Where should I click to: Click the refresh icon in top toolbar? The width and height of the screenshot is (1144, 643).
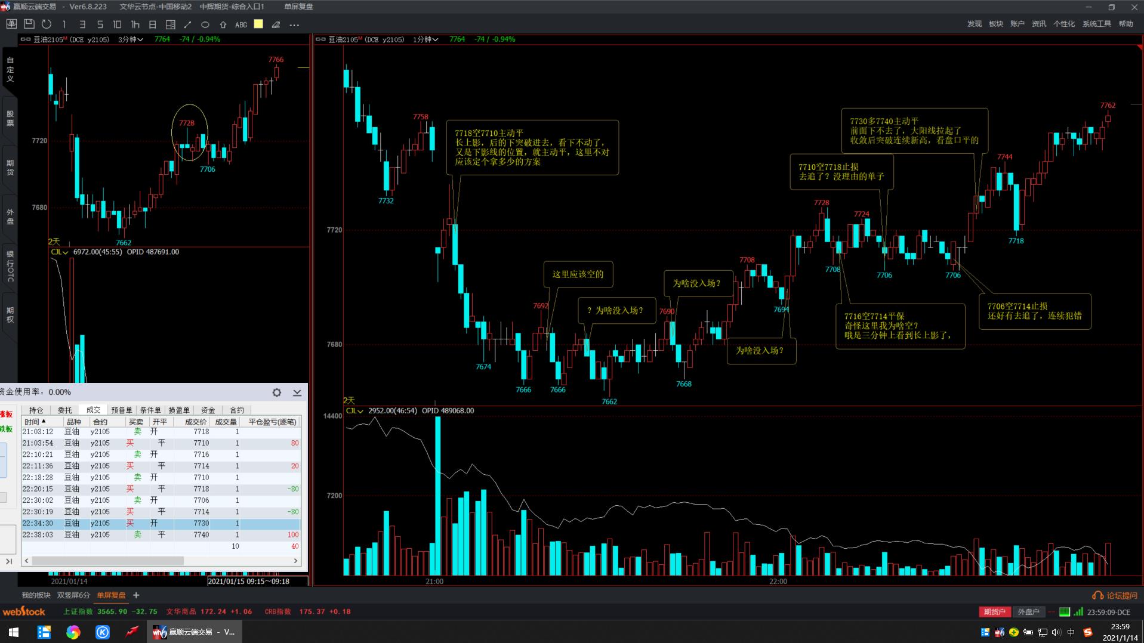click(47, 24)
